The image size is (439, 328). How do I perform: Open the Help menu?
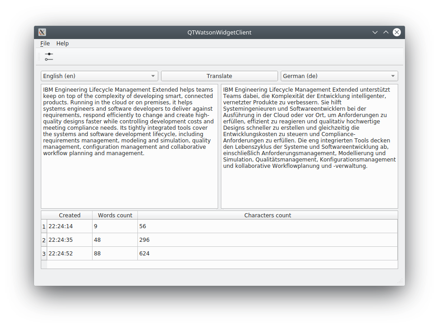[63, 43]
